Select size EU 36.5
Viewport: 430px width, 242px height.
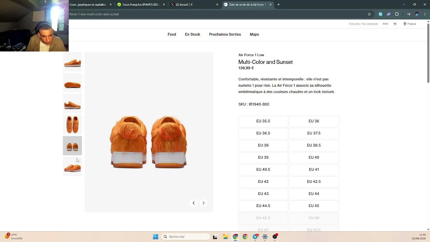click(x=263, y=133)
